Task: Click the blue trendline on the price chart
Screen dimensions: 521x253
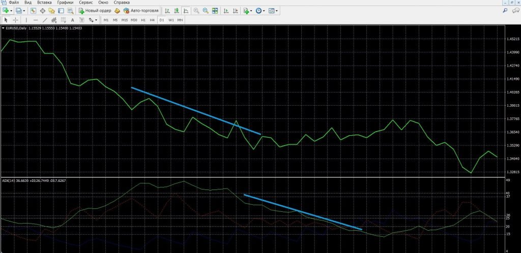Action: click(x=196, y=111)
